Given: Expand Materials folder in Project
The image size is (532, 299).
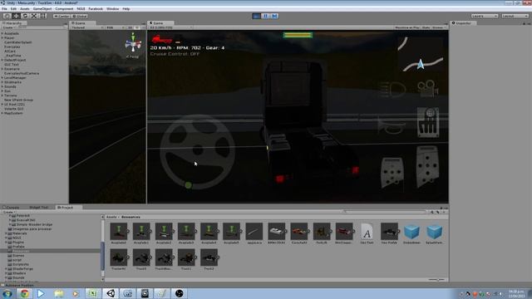Looking at the screenshot, I should pyautogui.click(x=6, y=233).
